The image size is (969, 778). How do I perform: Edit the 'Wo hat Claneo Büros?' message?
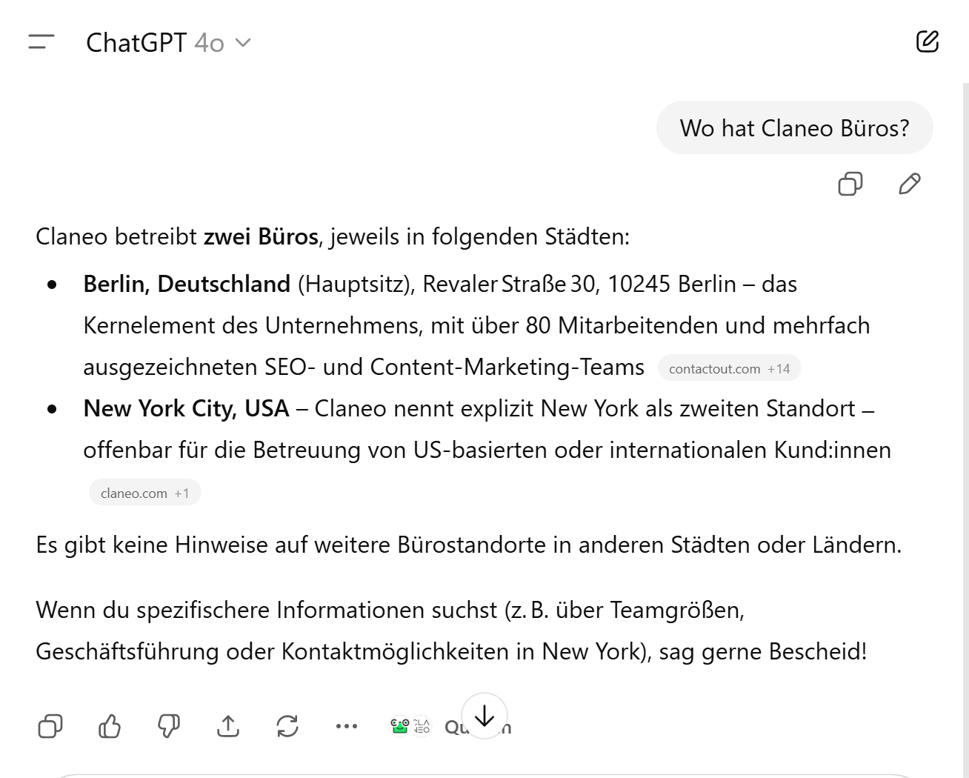click(909, 184)
